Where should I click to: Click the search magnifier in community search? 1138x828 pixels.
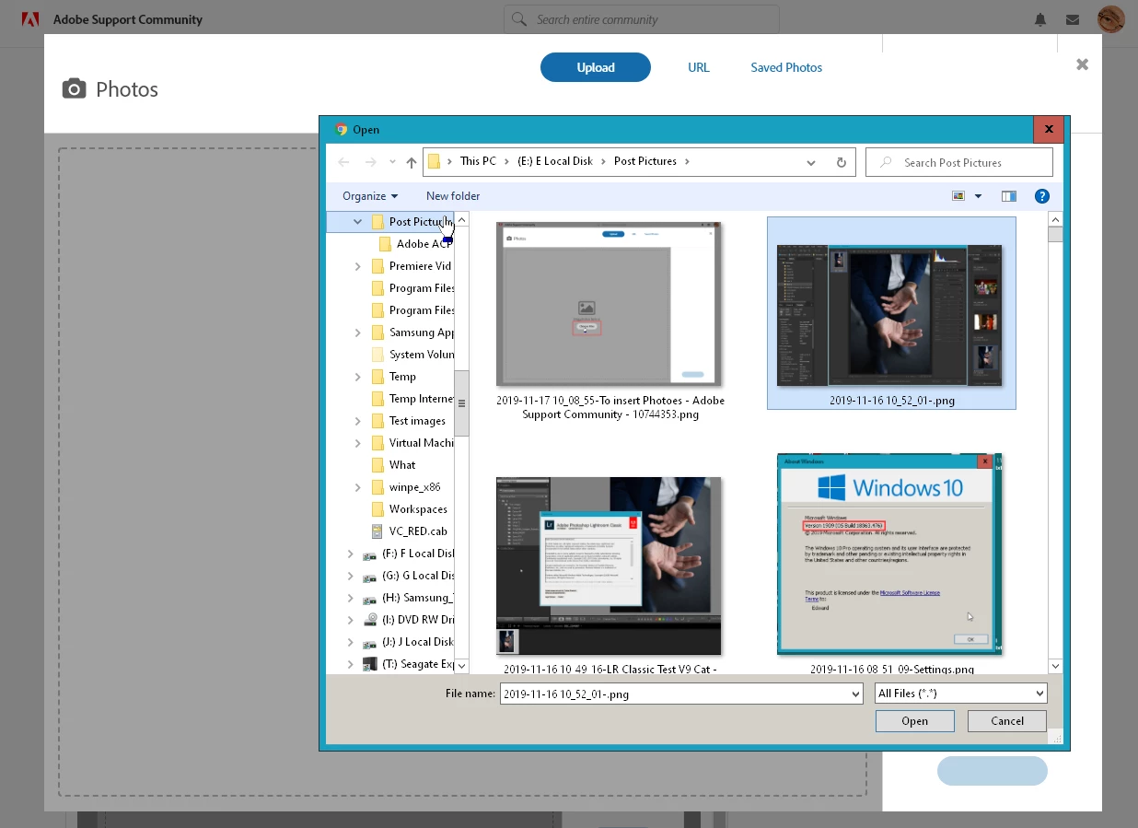pyautogui.click(x=519, y=19)
